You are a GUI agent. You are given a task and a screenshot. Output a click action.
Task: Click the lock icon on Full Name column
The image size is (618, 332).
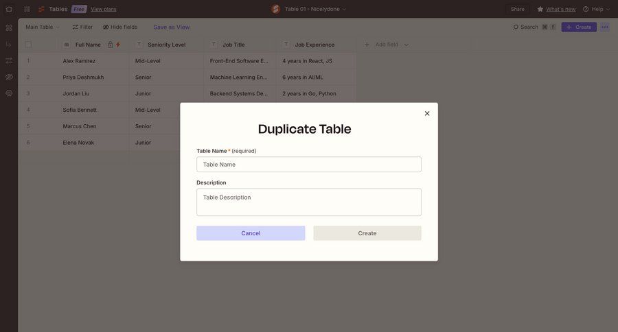point(111,45)
